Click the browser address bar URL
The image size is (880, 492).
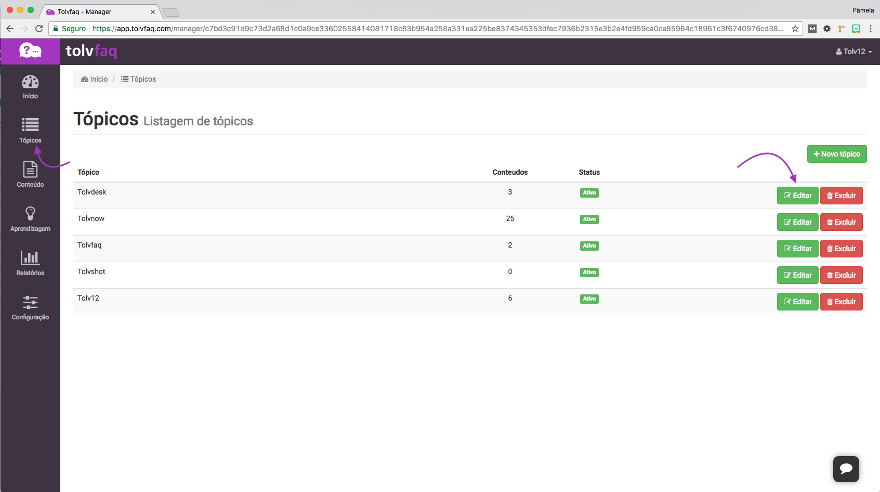click(438, 29)
